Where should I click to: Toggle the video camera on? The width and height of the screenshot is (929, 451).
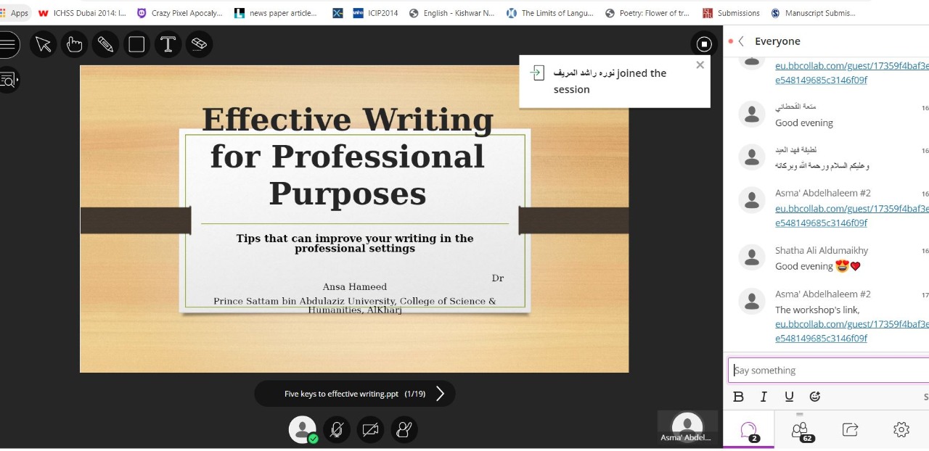click(x=370, y=429)
